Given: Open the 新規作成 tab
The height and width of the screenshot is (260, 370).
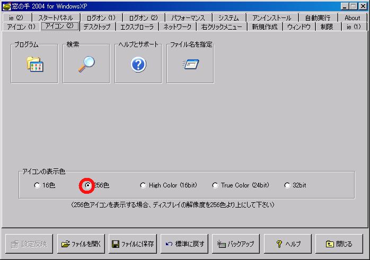Looking at the screenshot, I should 265,26.
